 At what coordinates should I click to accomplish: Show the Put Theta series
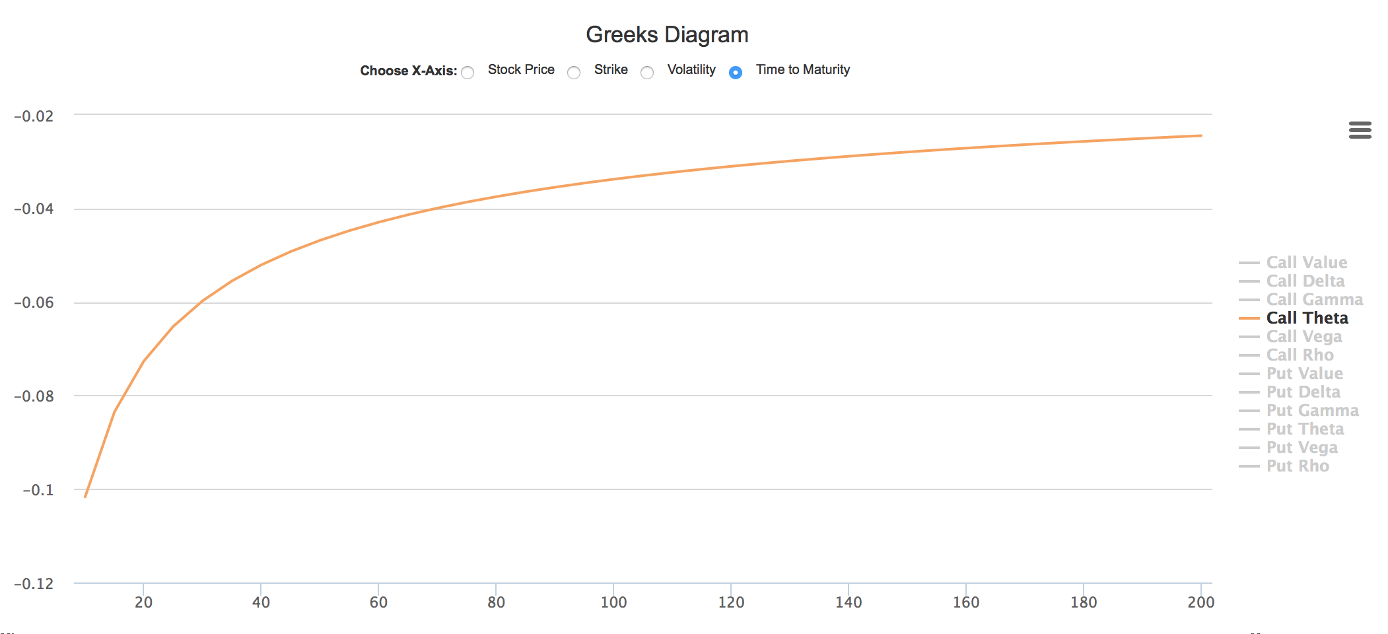pyautogui.click(x=1305, y=429)
